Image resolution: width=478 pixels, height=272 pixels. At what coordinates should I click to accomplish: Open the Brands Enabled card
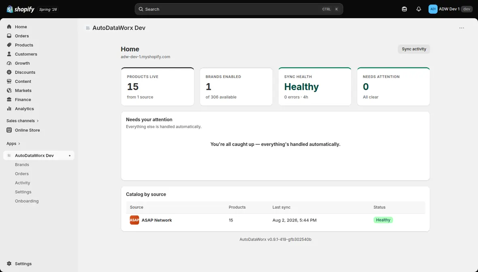(236, 87)
